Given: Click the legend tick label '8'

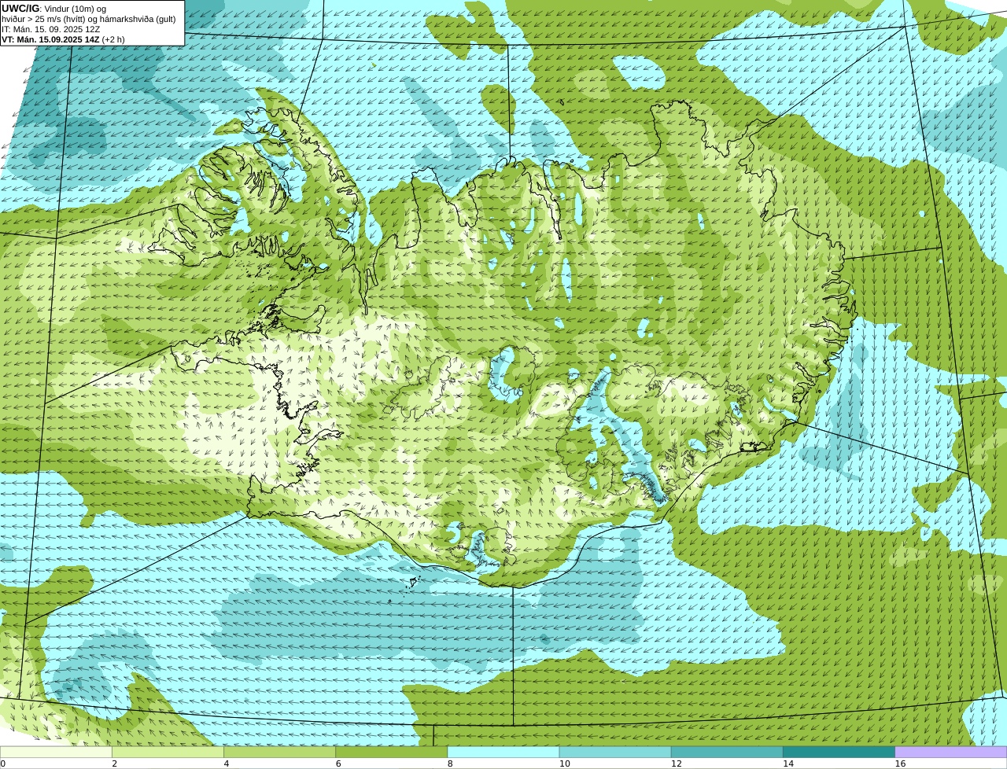Looking at the screenshot, I should pyautogui.click(x=450, y=763).
